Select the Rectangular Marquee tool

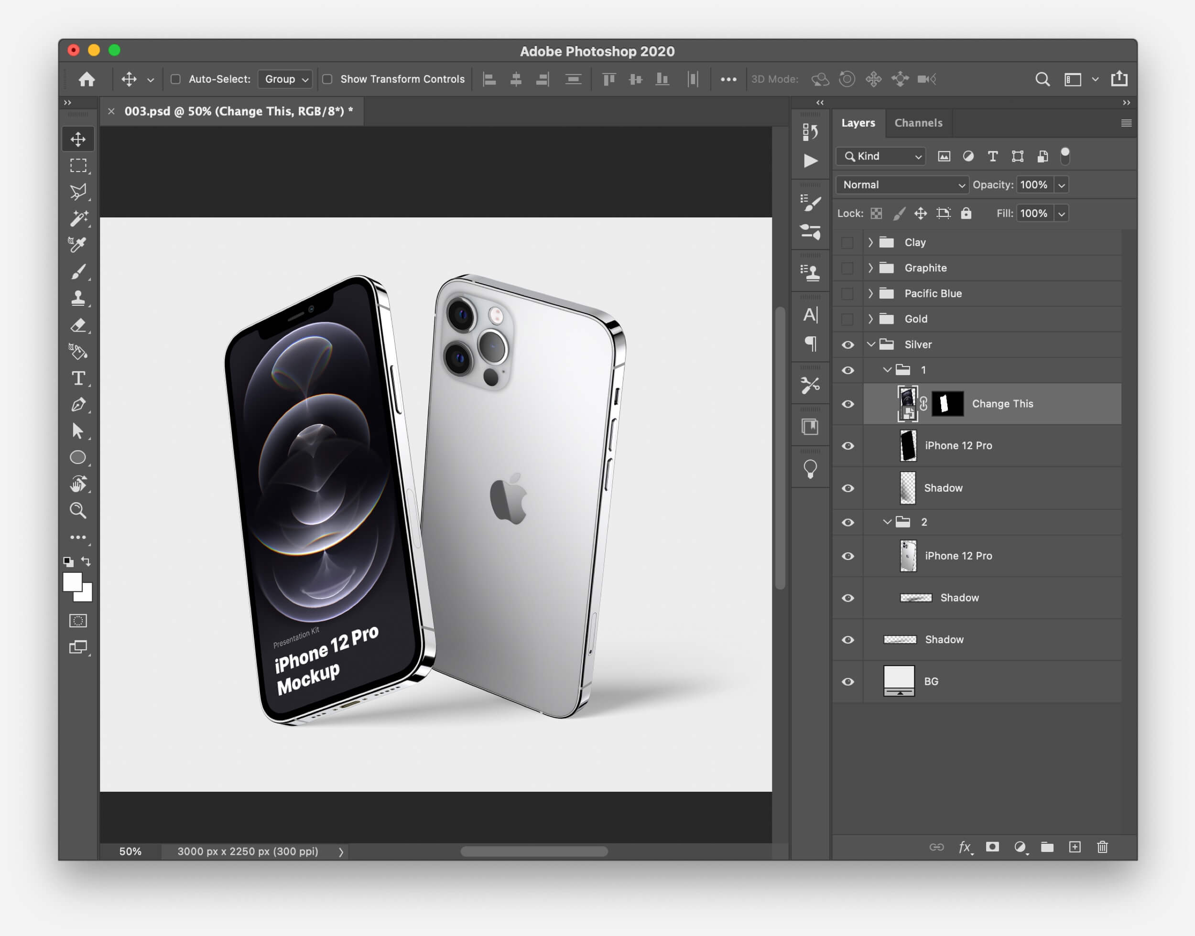click(78, 165)
